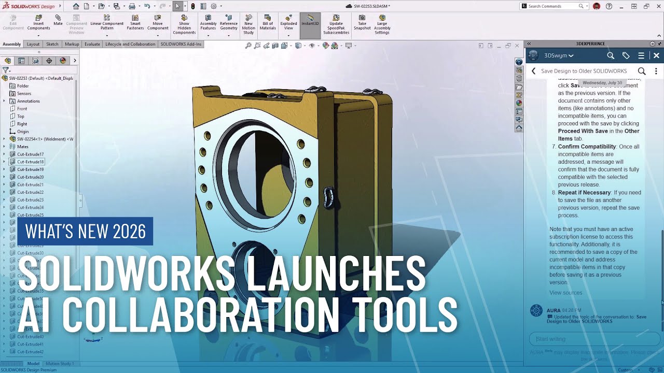
Task: Open the ConfigurationManager tab icon
Action: click(x=35, y=61)
